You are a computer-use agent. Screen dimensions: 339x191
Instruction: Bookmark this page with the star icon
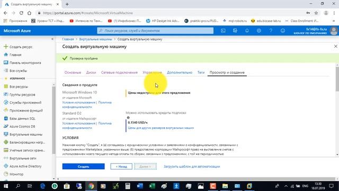tap(316, 13)
